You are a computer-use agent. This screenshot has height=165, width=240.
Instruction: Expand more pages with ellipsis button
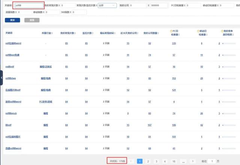(x=183, y=161)
